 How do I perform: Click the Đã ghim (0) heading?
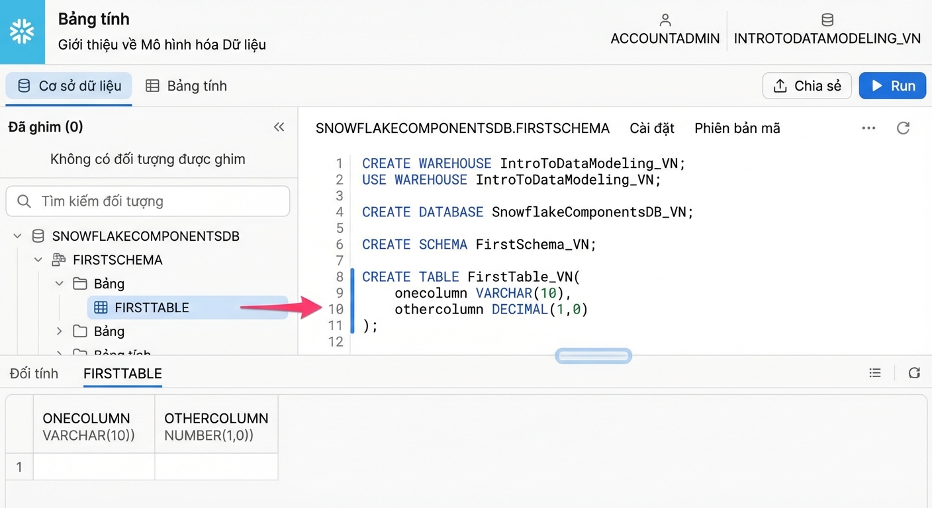(46, 127)
